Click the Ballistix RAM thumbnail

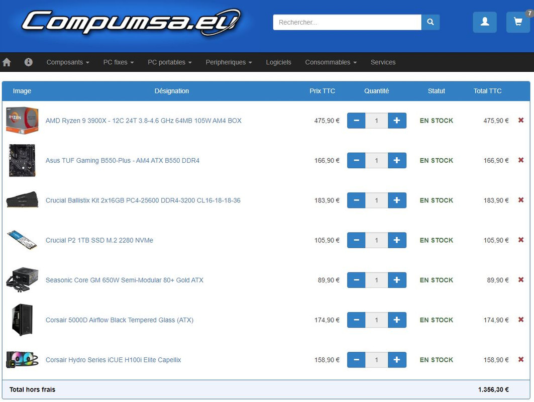coord(22,200)
